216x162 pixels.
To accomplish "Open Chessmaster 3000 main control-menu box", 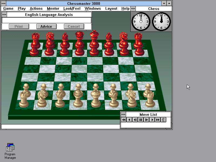I will pyautogui.click(x=4, y=3).
